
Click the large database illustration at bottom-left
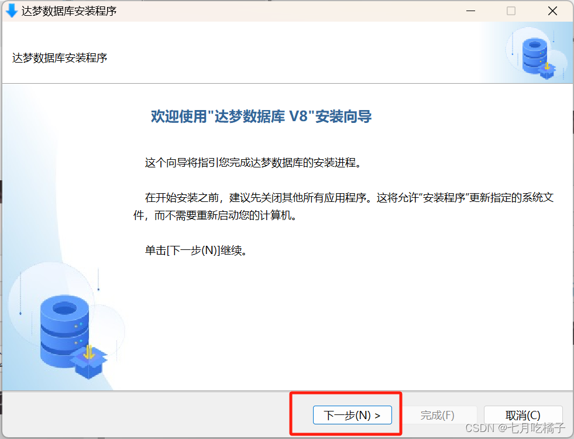coord(73,337)
